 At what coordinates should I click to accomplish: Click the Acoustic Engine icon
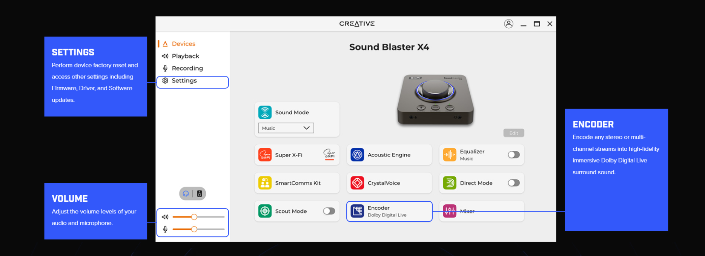tap(357, 155)
